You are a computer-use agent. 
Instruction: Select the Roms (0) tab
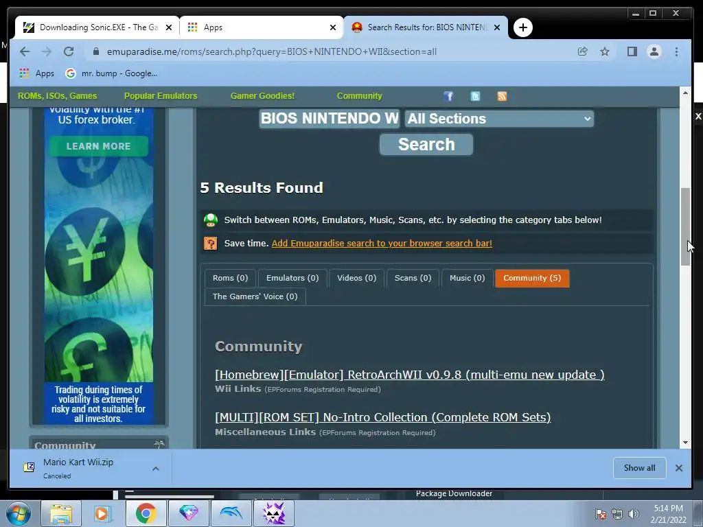[230, 278]
